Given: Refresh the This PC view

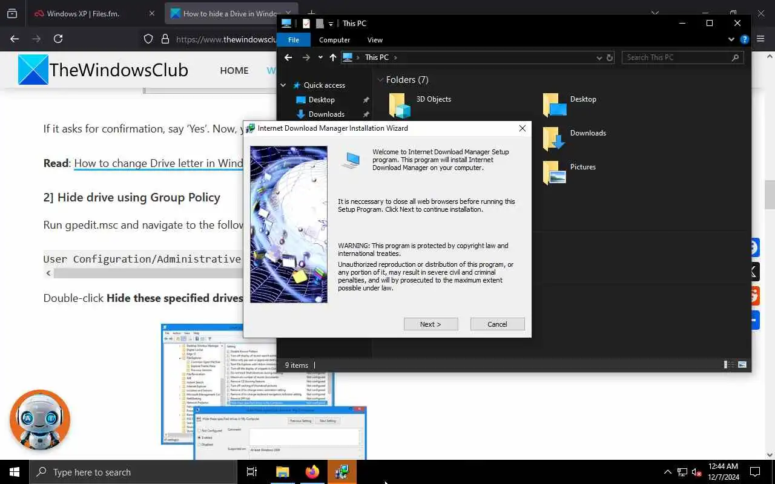Looking at the screenshot, I should (610, 57).
